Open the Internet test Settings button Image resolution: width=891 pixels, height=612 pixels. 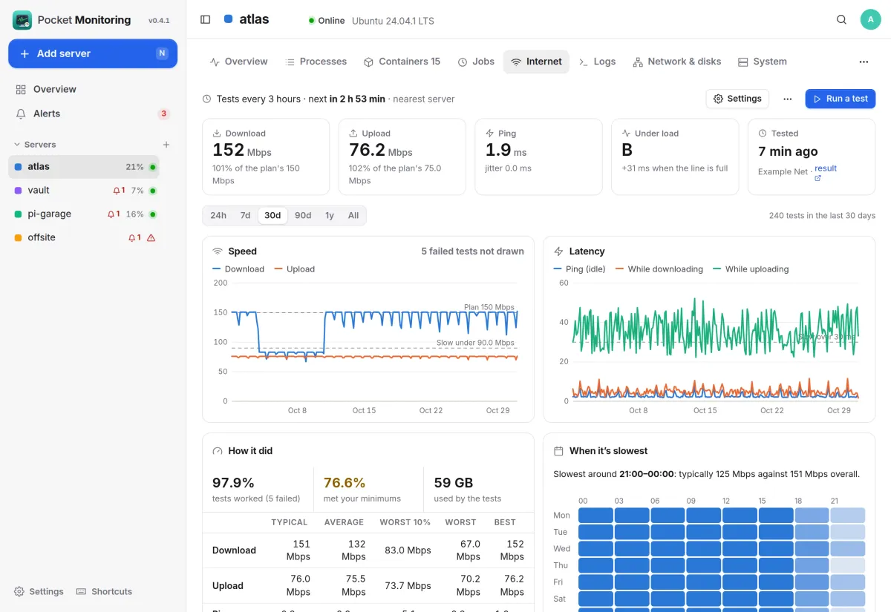(737, 99)
